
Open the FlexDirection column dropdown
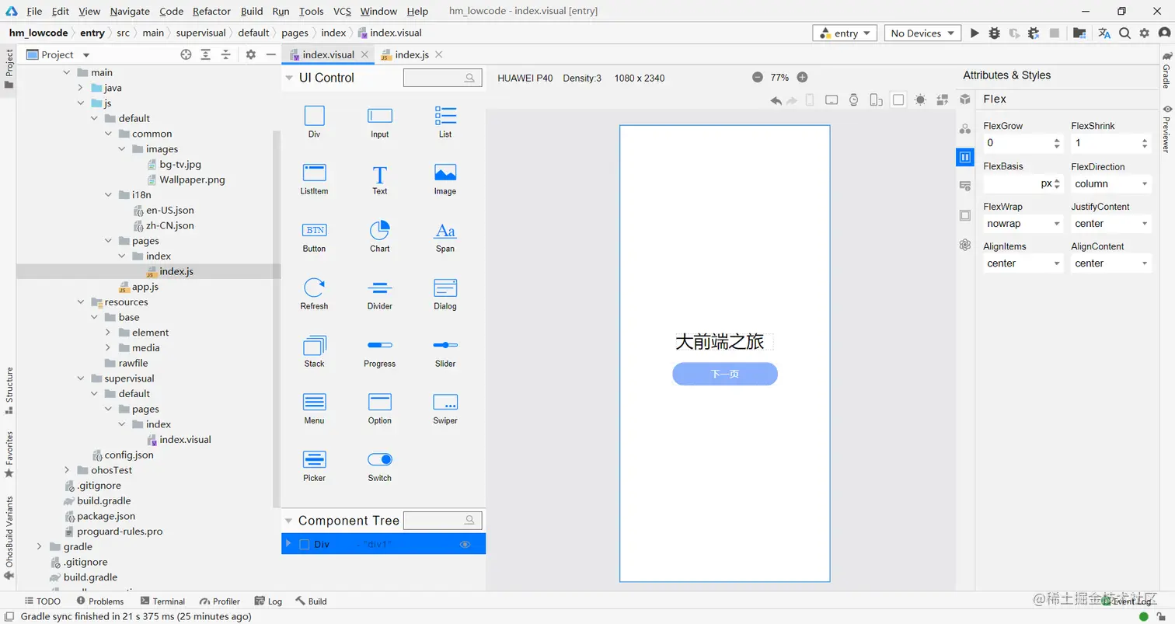(x=1111, y=184)
